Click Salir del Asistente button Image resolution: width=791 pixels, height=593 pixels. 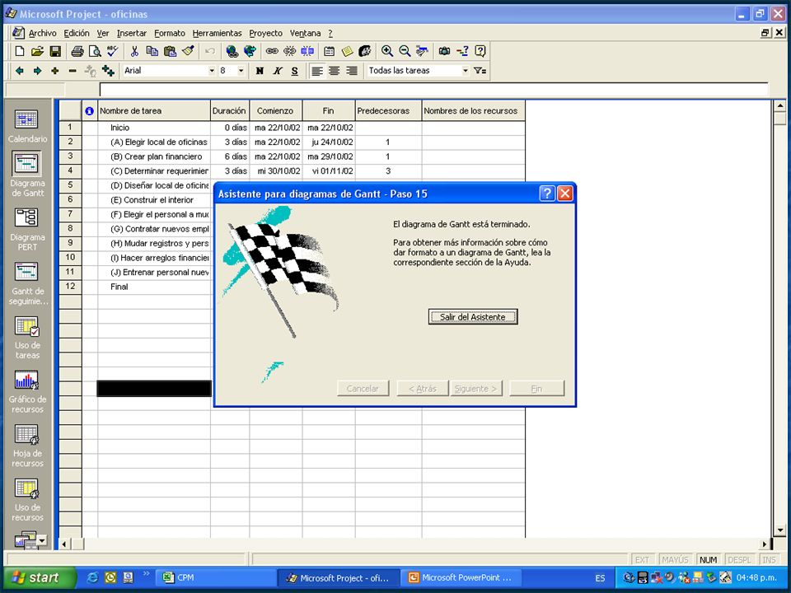point(473,316)
